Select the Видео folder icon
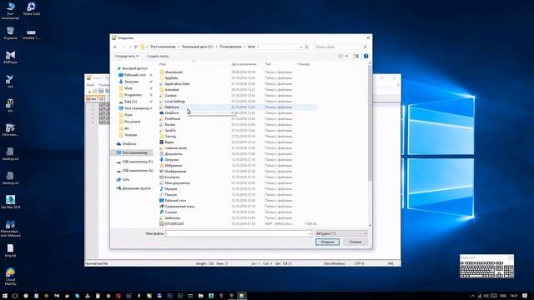The height and width of the screenshot is (300, 534). tap(162, 142)
